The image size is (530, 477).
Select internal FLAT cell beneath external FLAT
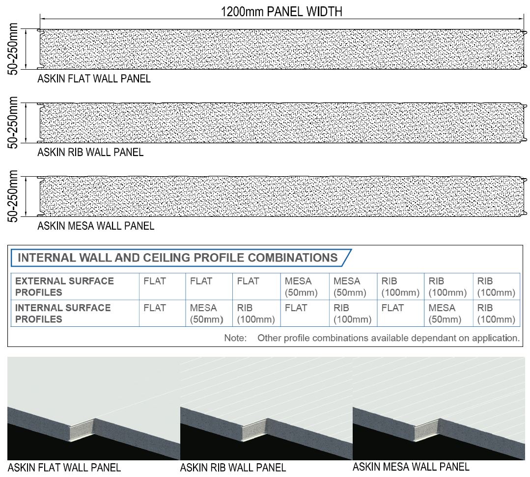pyautogui.click(x=162, y=313)
